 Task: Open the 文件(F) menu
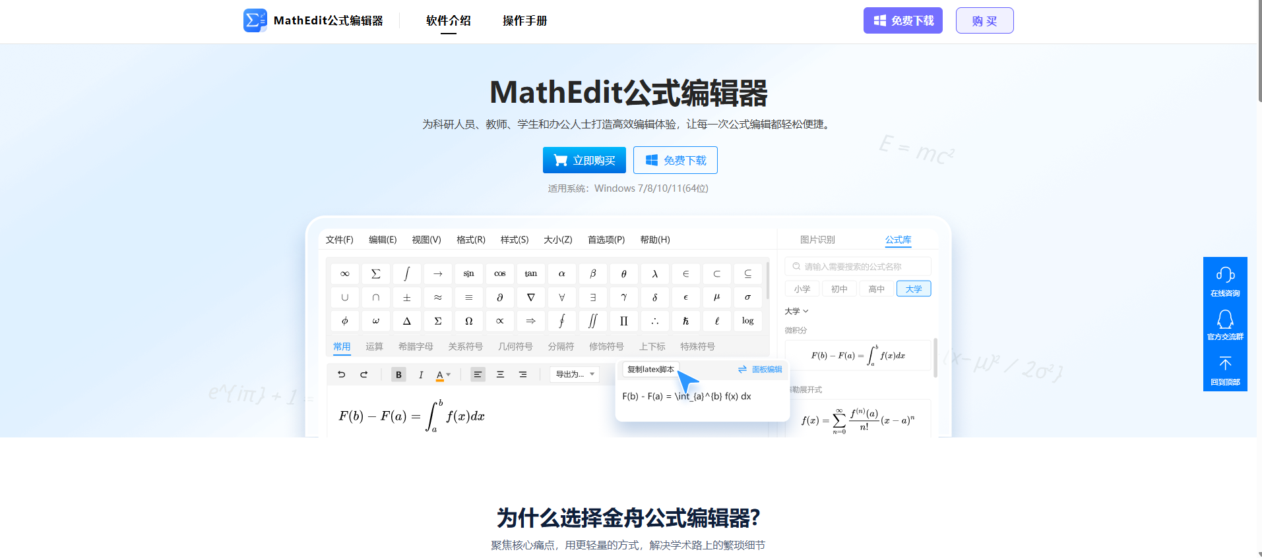click(x=339, y=240)
